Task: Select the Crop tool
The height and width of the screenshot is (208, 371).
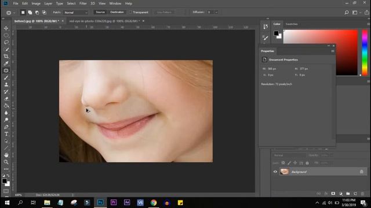Action: 6,57
